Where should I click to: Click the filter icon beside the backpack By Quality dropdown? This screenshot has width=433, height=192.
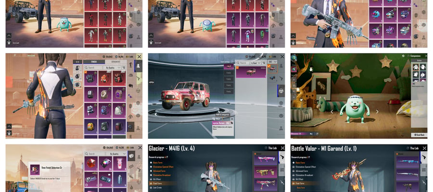pyautogui.click(x=124, y=68)
